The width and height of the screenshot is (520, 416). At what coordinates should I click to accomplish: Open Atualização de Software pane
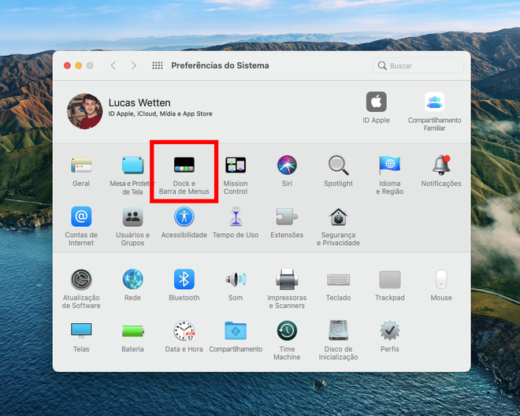(81, 280)
